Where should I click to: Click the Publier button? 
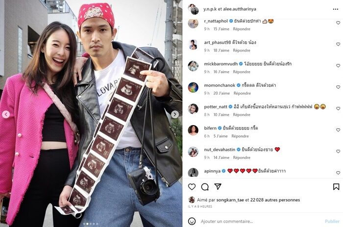[332, 221]
